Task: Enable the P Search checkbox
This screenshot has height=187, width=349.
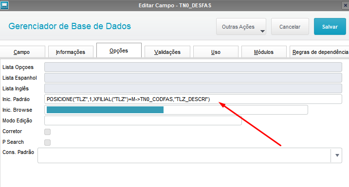Action: click(x=47, y=142)
